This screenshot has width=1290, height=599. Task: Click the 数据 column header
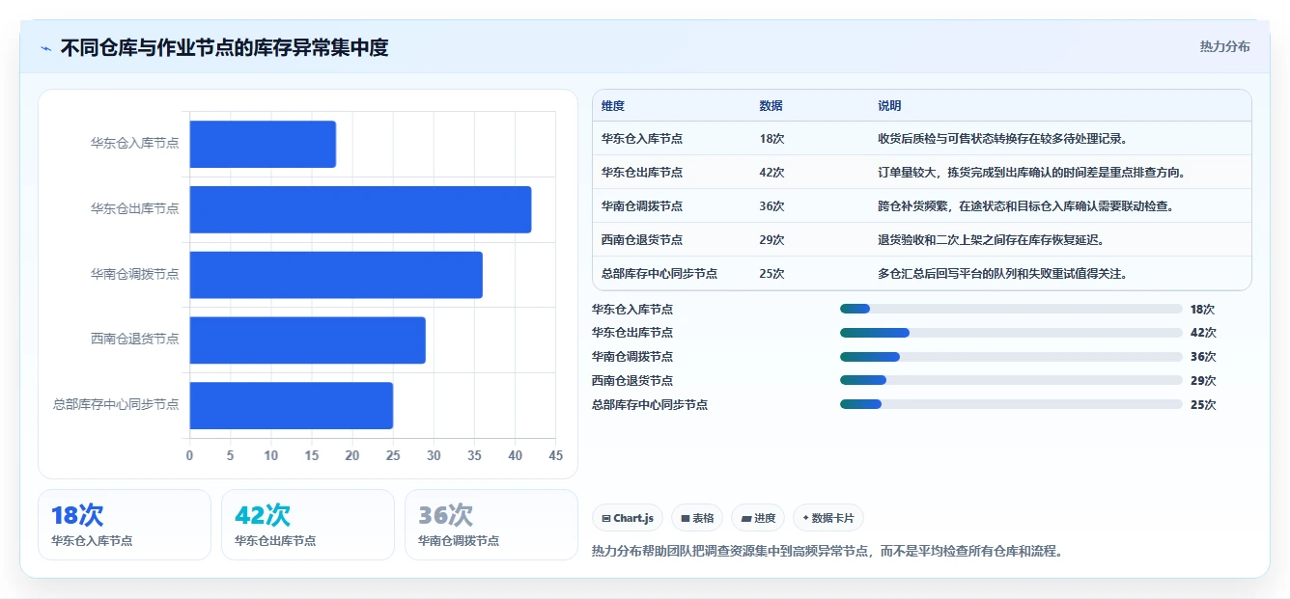click(x=771, y=106)
